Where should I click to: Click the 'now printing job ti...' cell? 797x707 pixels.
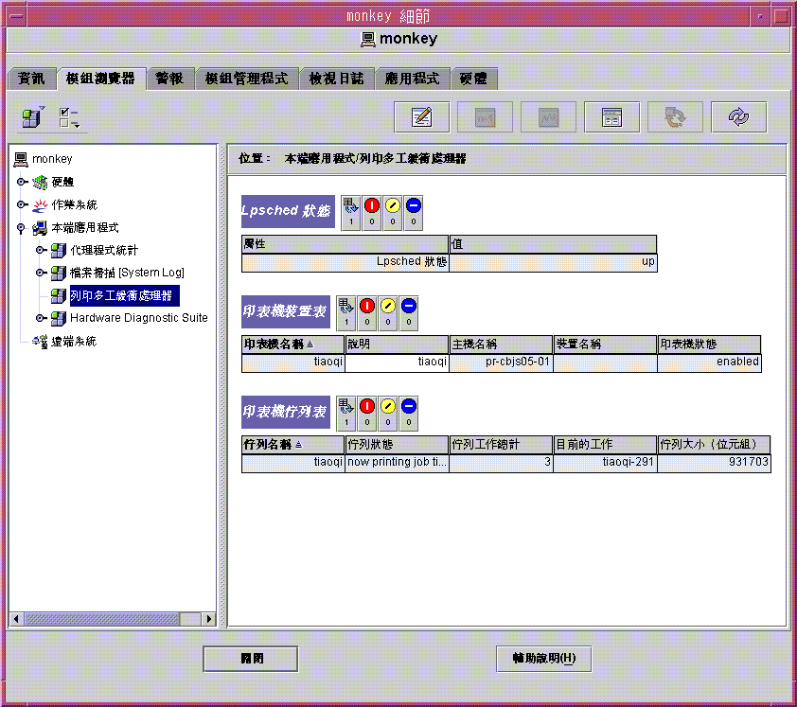point(397,462)
